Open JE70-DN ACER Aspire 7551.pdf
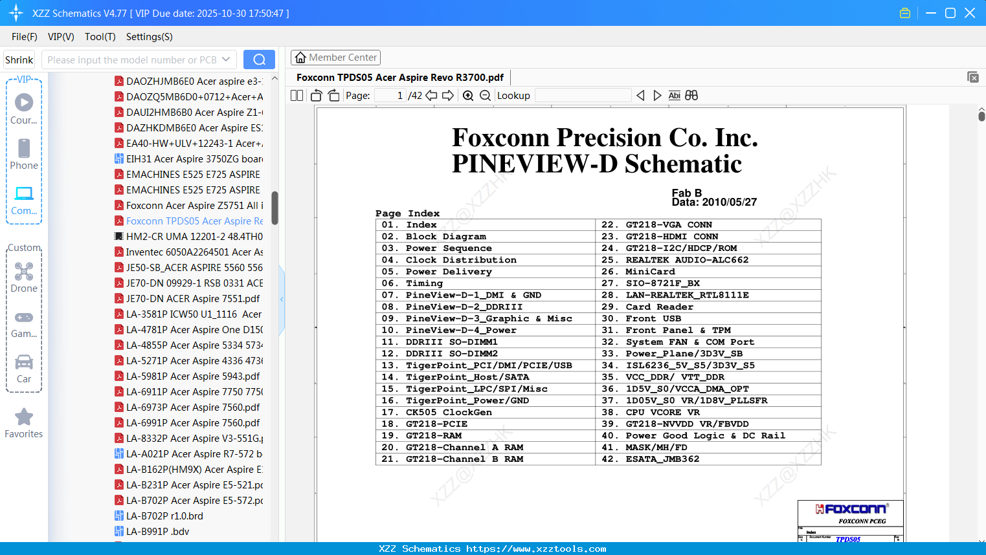This screenshot has width=986, height=555. (x=187, y=299)
